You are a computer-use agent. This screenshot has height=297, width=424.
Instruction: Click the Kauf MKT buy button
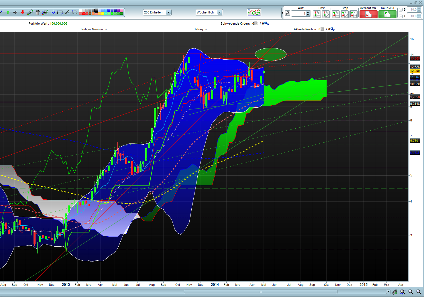pos(387,14)
